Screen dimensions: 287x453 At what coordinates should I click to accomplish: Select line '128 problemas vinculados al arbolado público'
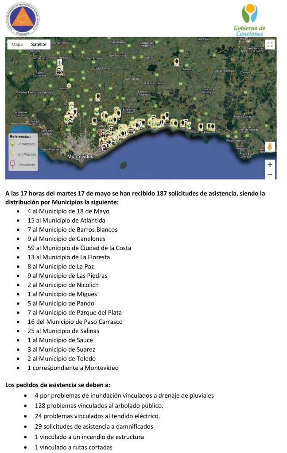coord(99,406)
